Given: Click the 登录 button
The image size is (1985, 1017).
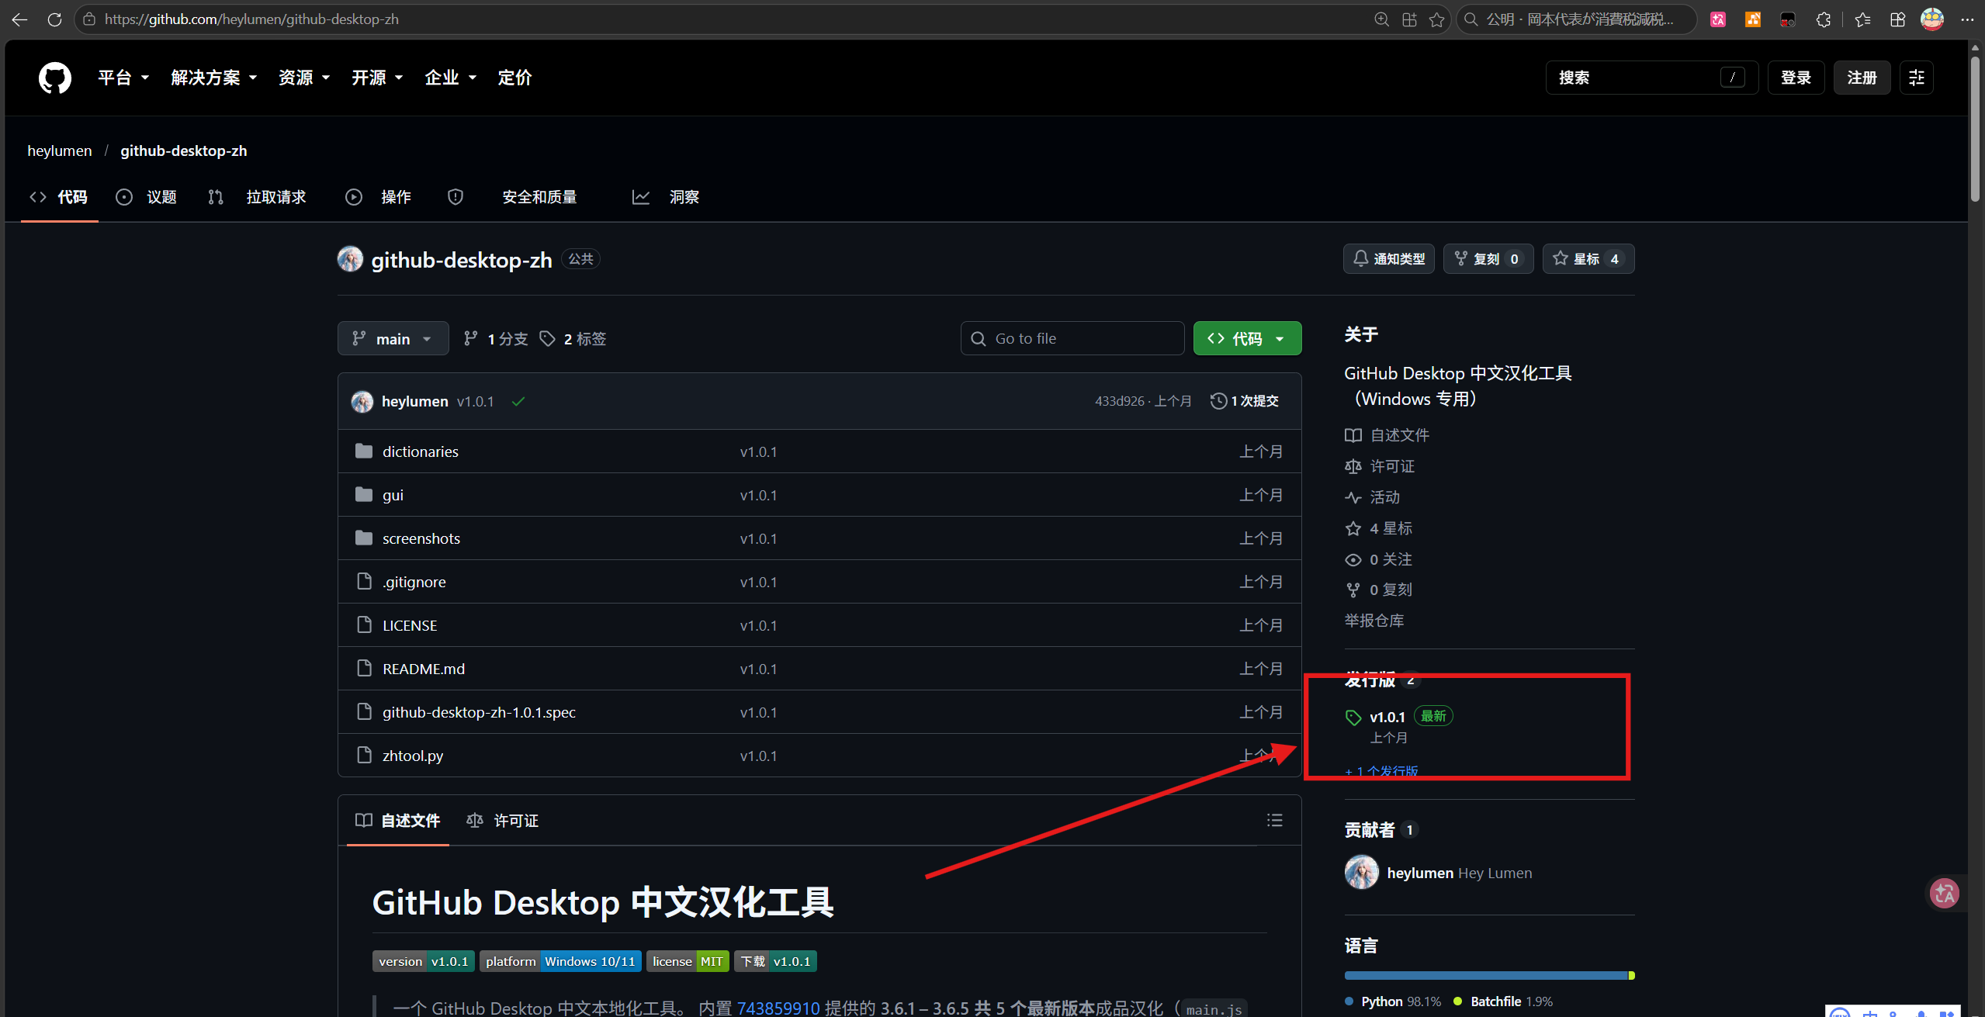Looking at the screenshot, I should [x=1796, y=78].
